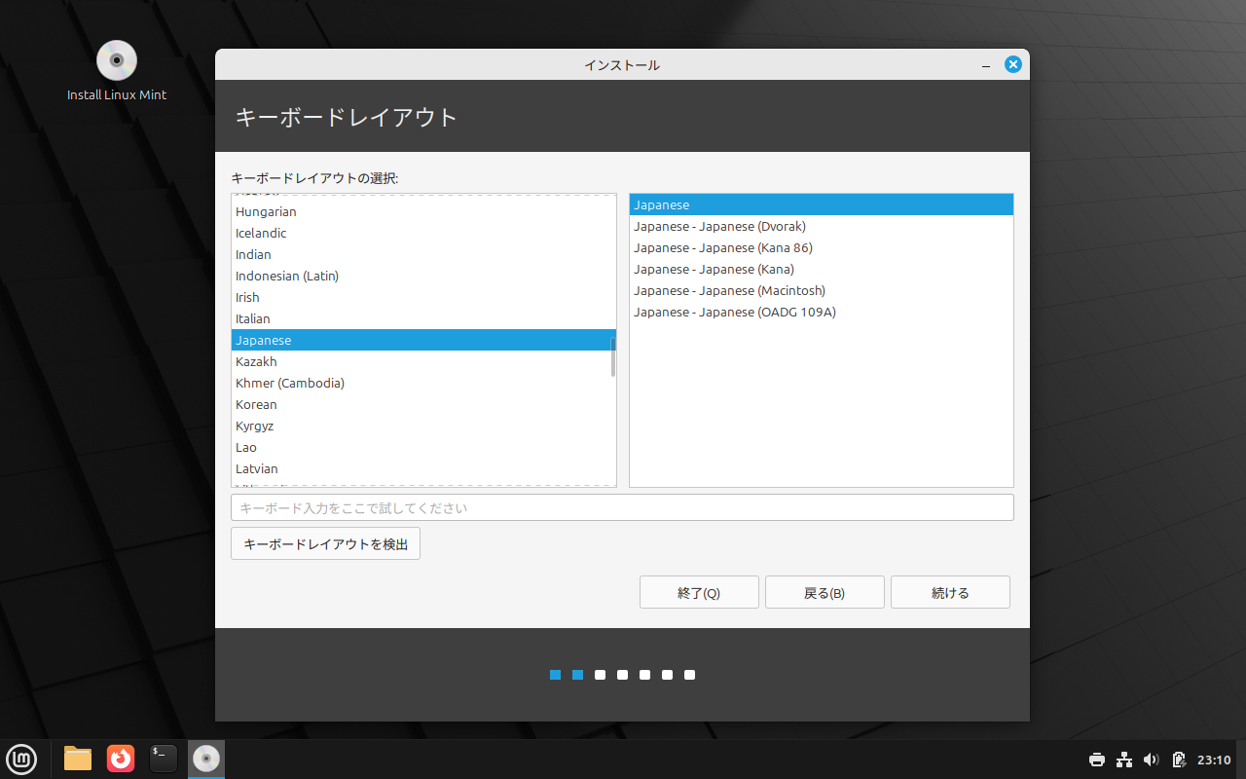Select Hungarian in the layout list
Viewport: 1246px width, 779px height.
(x=423, y=211)
